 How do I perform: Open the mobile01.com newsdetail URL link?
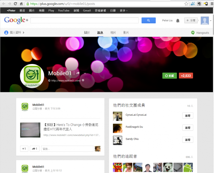72,135
